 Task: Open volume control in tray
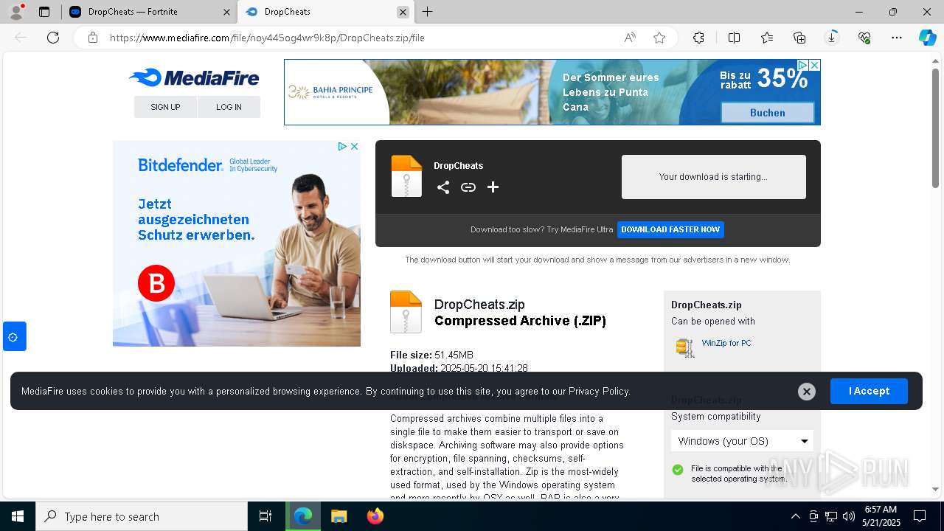point(848,516)
